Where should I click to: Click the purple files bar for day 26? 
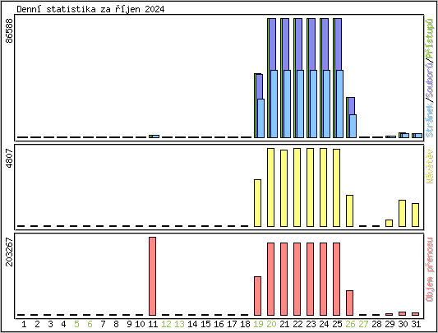point(351,106)
